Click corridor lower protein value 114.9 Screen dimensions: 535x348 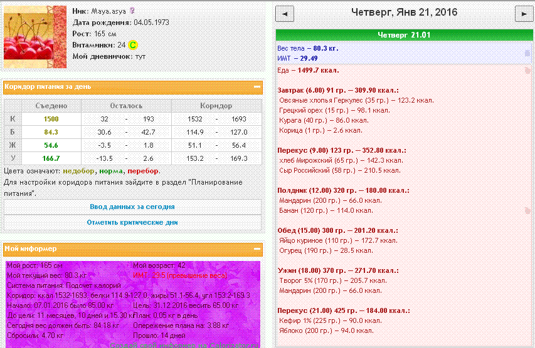click(195, 132)
